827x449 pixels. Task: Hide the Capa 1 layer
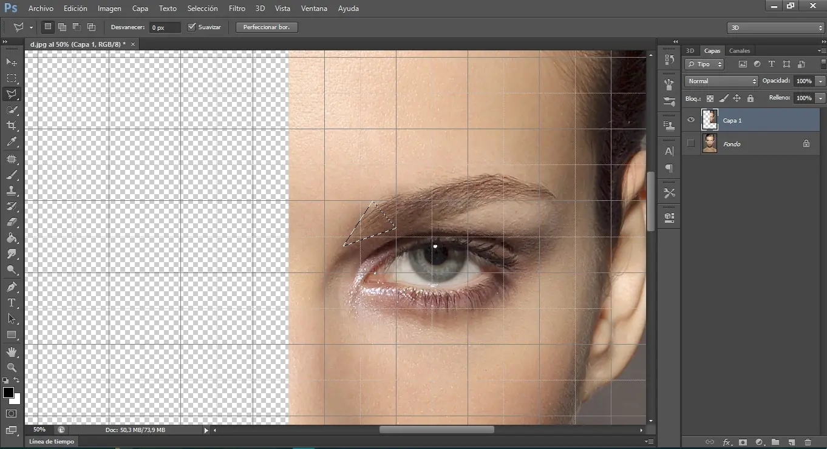(x=690, y=120)
